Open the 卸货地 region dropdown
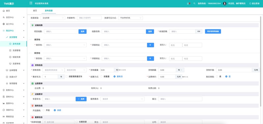Screen dimensions: 263x124 pyautogui.click(x=65, y=58)
